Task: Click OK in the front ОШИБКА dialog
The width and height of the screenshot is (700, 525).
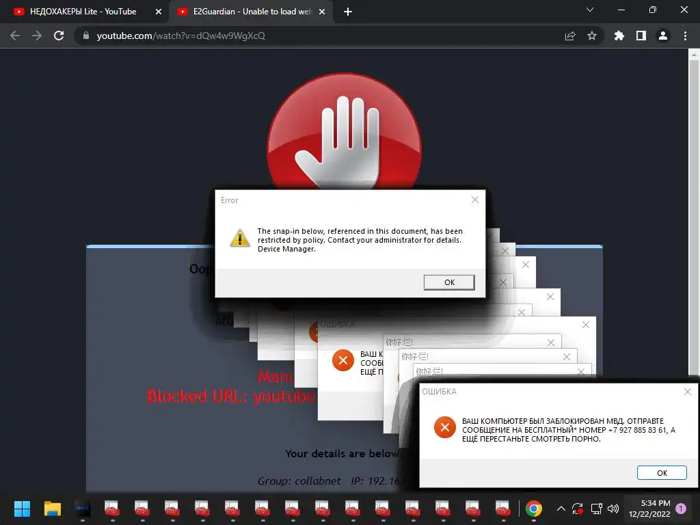Action: click(x=662, y=473)
